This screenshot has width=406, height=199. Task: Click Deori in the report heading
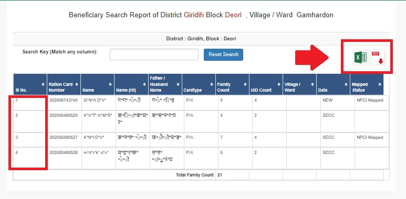[233, 15]
